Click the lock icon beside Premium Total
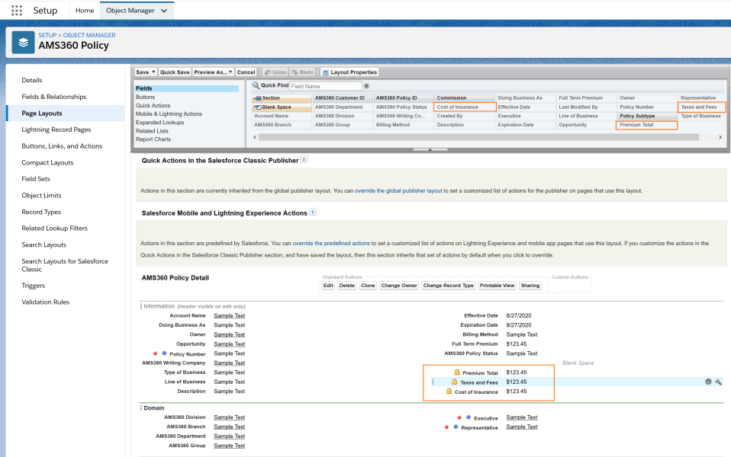 [x=456, y=372]
